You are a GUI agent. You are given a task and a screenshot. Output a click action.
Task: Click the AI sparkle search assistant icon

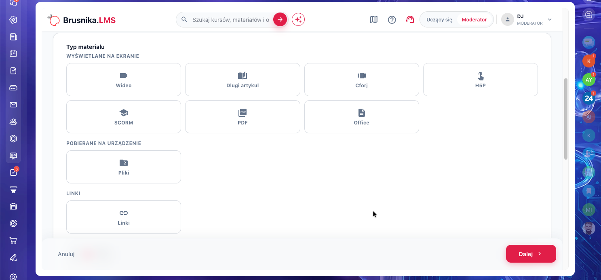coord(298,19)
